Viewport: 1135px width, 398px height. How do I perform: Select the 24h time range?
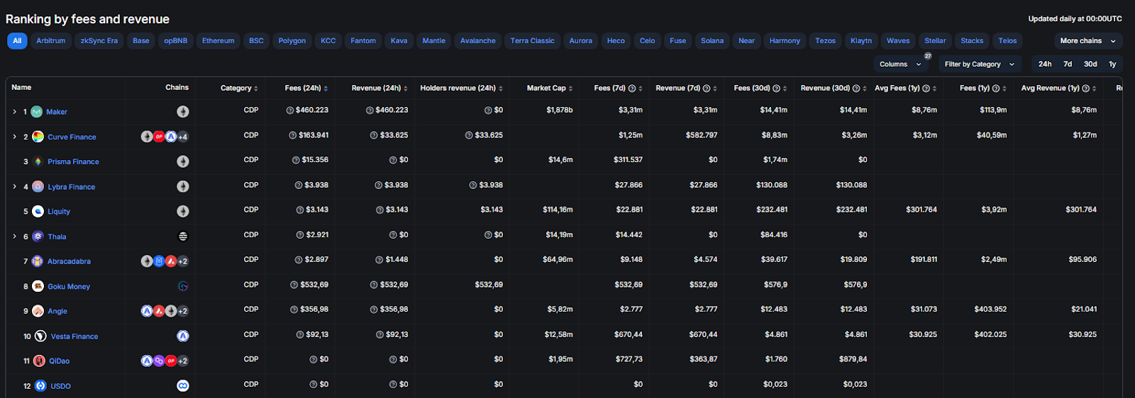coord(1045,64)
